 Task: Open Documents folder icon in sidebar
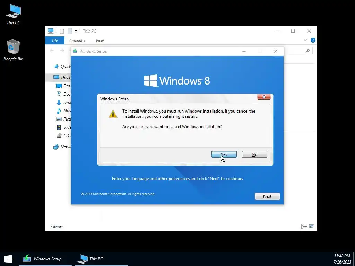[59, 94]
